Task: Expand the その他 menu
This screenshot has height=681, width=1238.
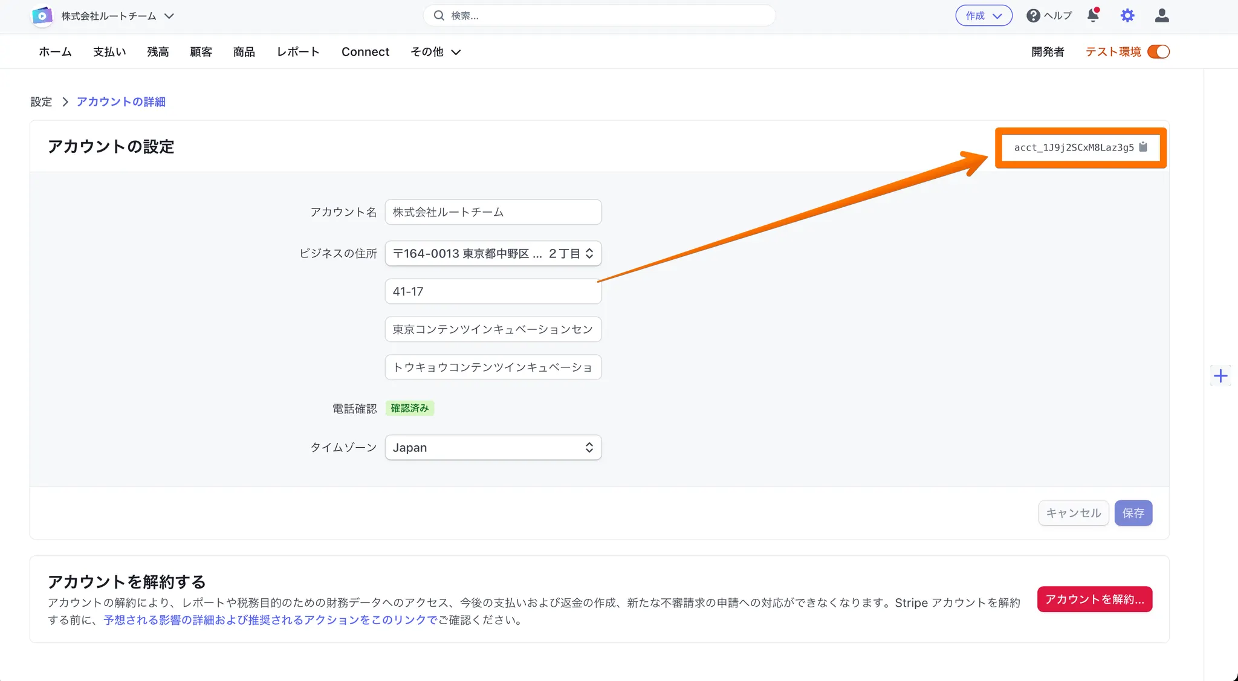Action: click(x=435, y=52)
